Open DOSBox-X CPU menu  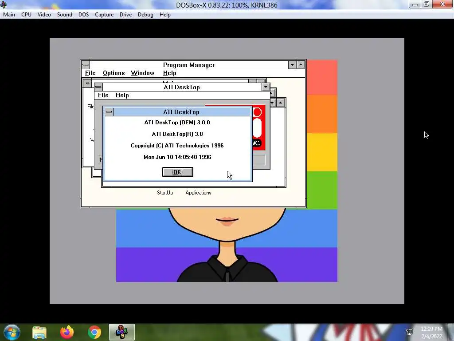(x=26, y=15)
